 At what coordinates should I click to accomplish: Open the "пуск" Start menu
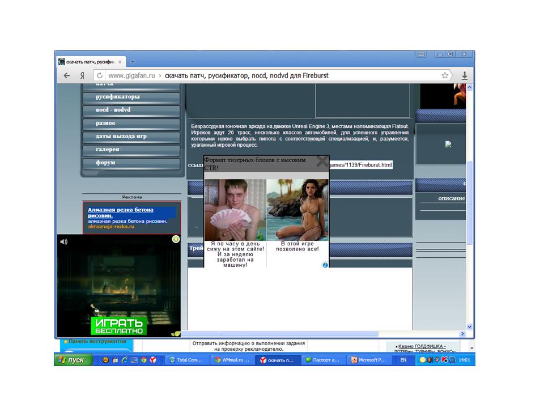[x=73, y=360]
